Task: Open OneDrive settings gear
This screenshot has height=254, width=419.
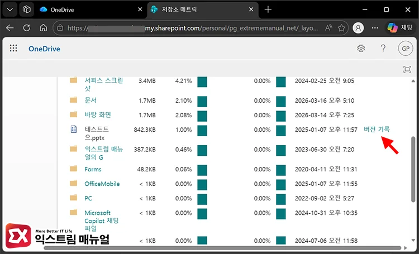Action: pos(361,49)
